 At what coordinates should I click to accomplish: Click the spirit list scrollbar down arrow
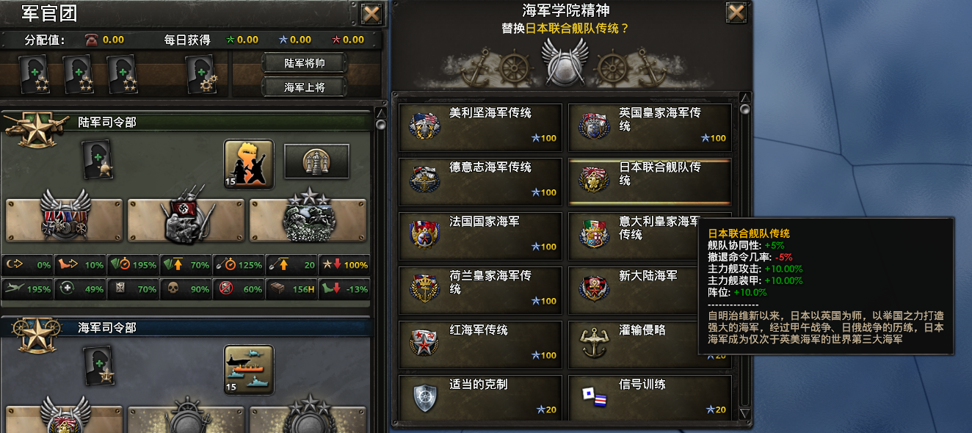[745, 413]
